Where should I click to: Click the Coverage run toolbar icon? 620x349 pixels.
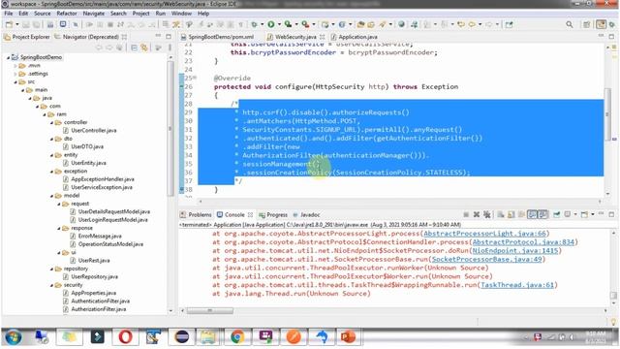[x=289, y=24]
